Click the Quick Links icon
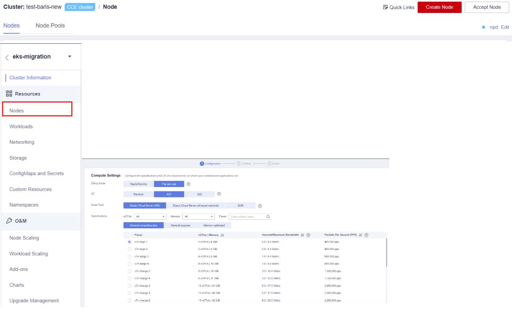 385,7
